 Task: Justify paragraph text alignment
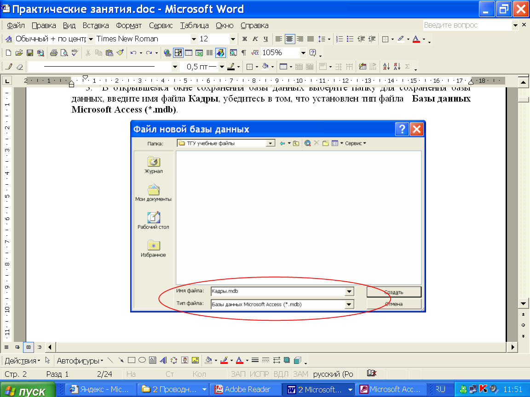pyautogui.click(x=310, y=39)
